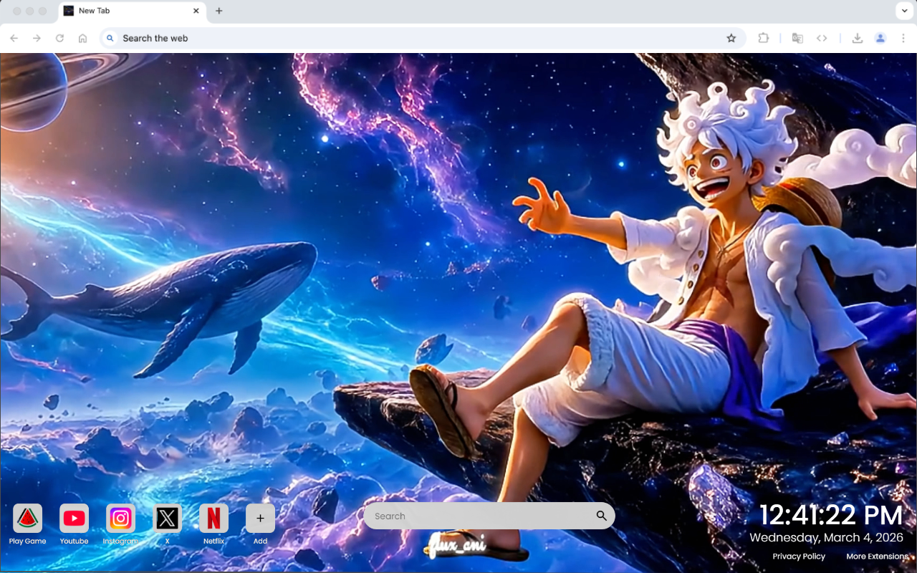Click the address bar search magnifier icon
Screen dimensions: 917x573
[110, 38]
